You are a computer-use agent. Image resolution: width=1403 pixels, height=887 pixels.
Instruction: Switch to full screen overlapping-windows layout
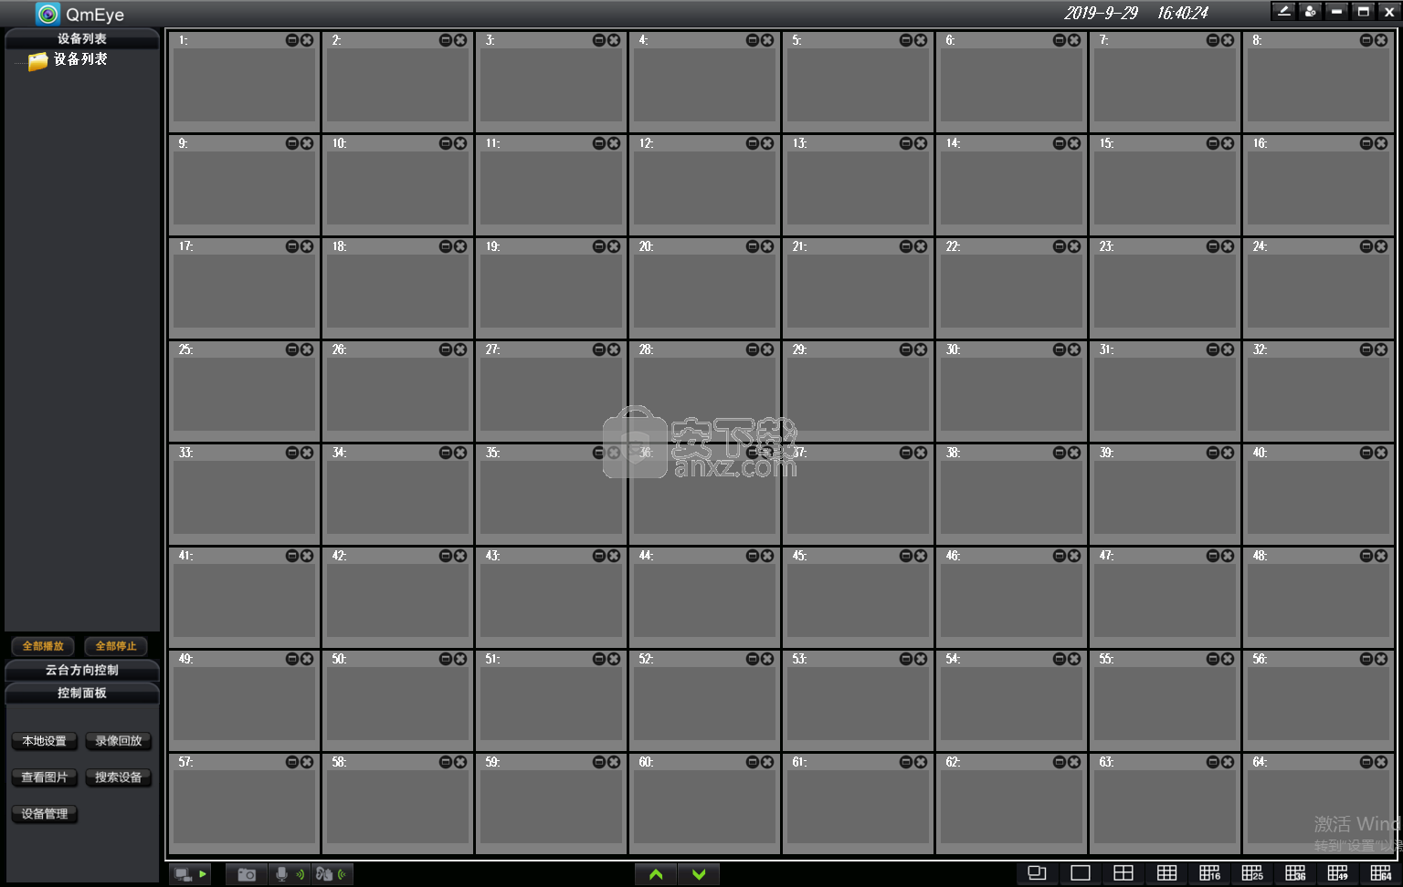1037,873
